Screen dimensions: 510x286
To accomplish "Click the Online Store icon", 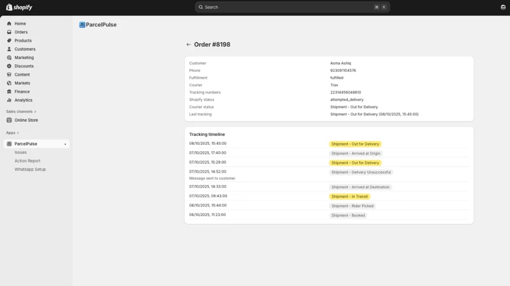I will pyautogui.click(x=9, y=120).
